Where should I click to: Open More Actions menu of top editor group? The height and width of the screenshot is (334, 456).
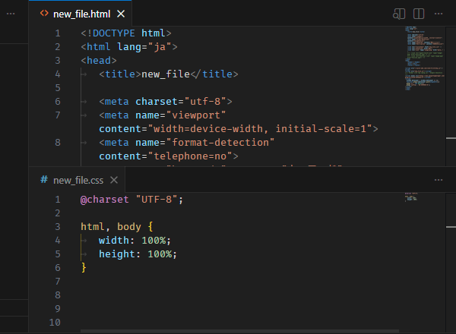point(439,14)
